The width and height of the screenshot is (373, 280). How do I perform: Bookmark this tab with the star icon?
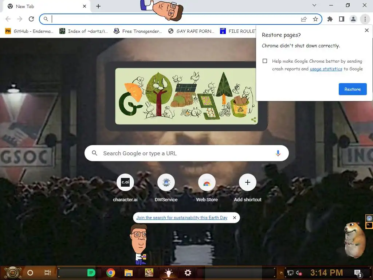tap(315, 19)
